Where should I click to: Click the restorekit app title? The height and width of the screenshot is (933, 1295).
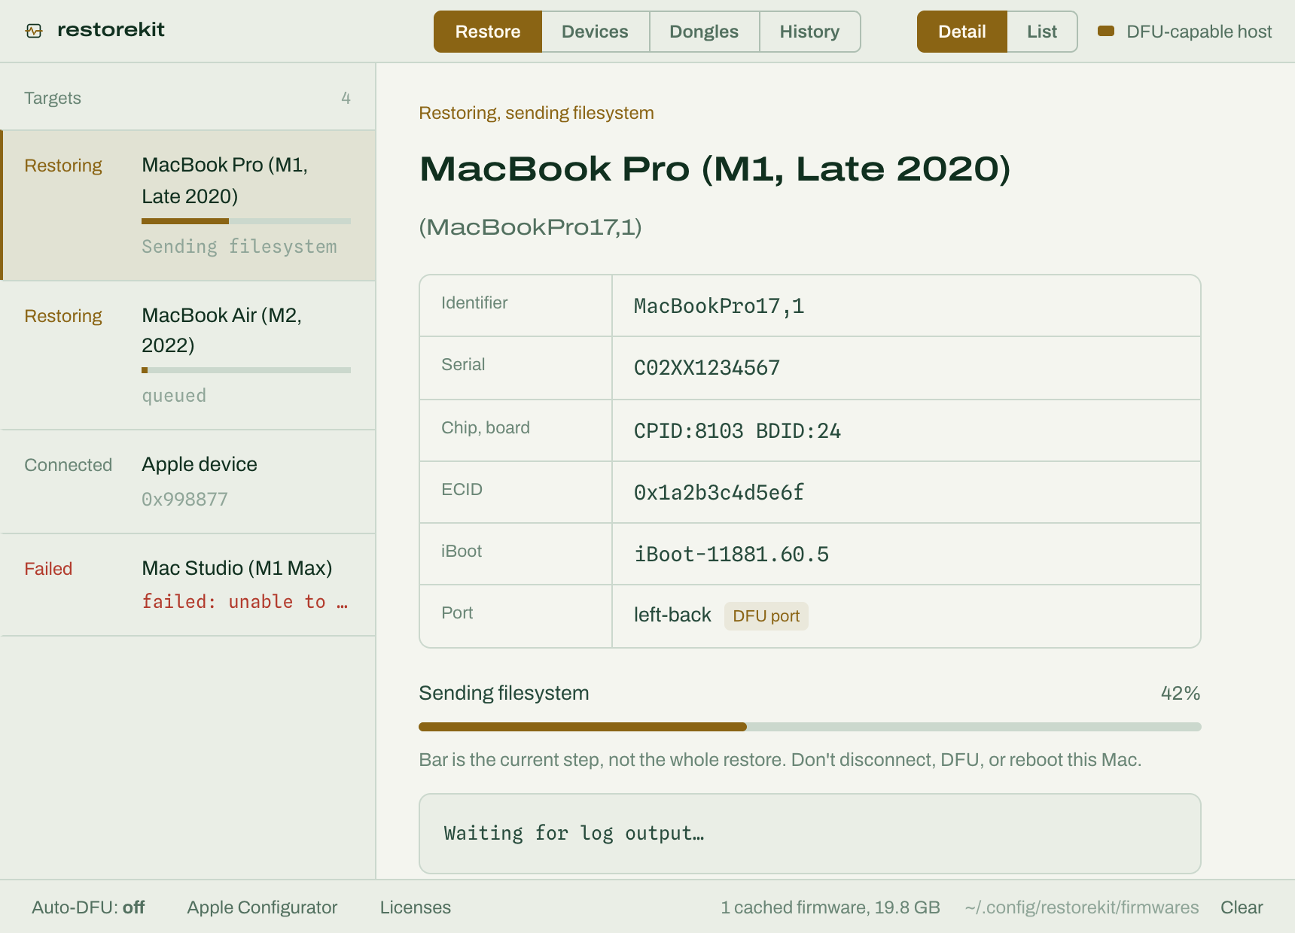coord(111,30)
